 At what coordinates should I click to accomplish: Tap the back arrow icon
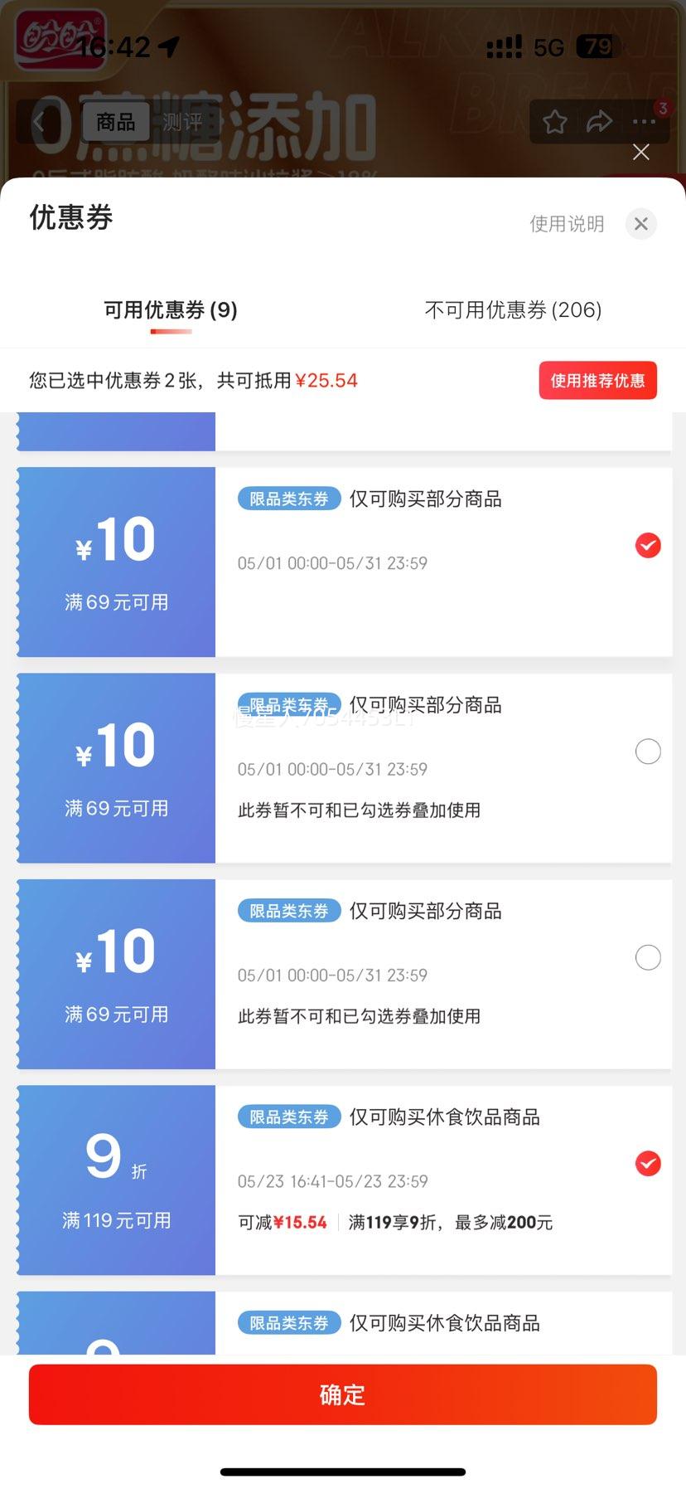[x=40, y=123]
